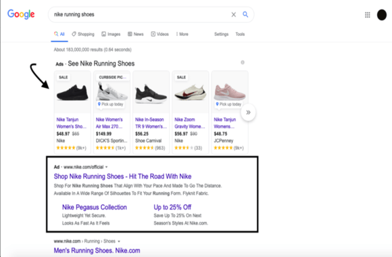392x257 pixels.
Task: Click JCPenney seller name
Action: pyautogui.click(x=224, y=141)
